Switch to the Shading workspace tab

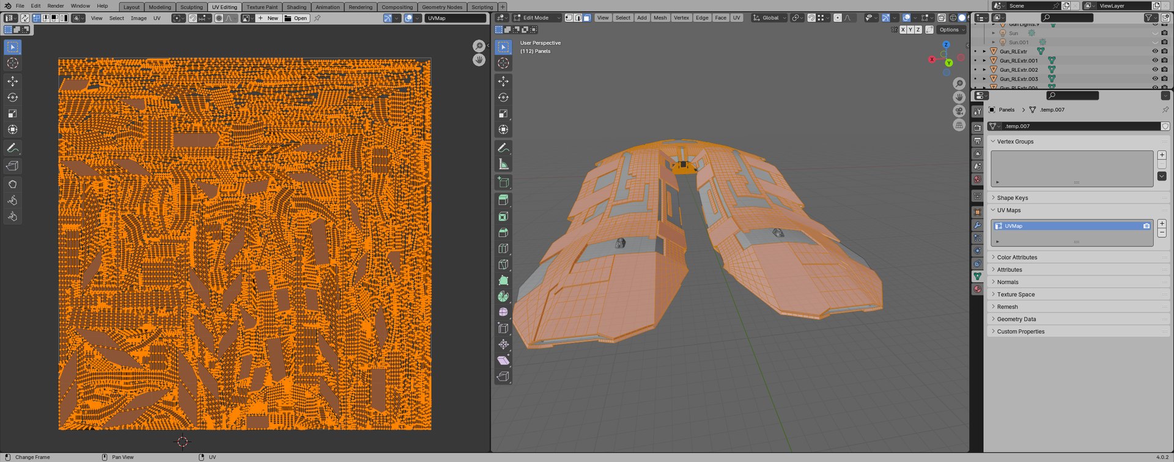coord(297,7)
